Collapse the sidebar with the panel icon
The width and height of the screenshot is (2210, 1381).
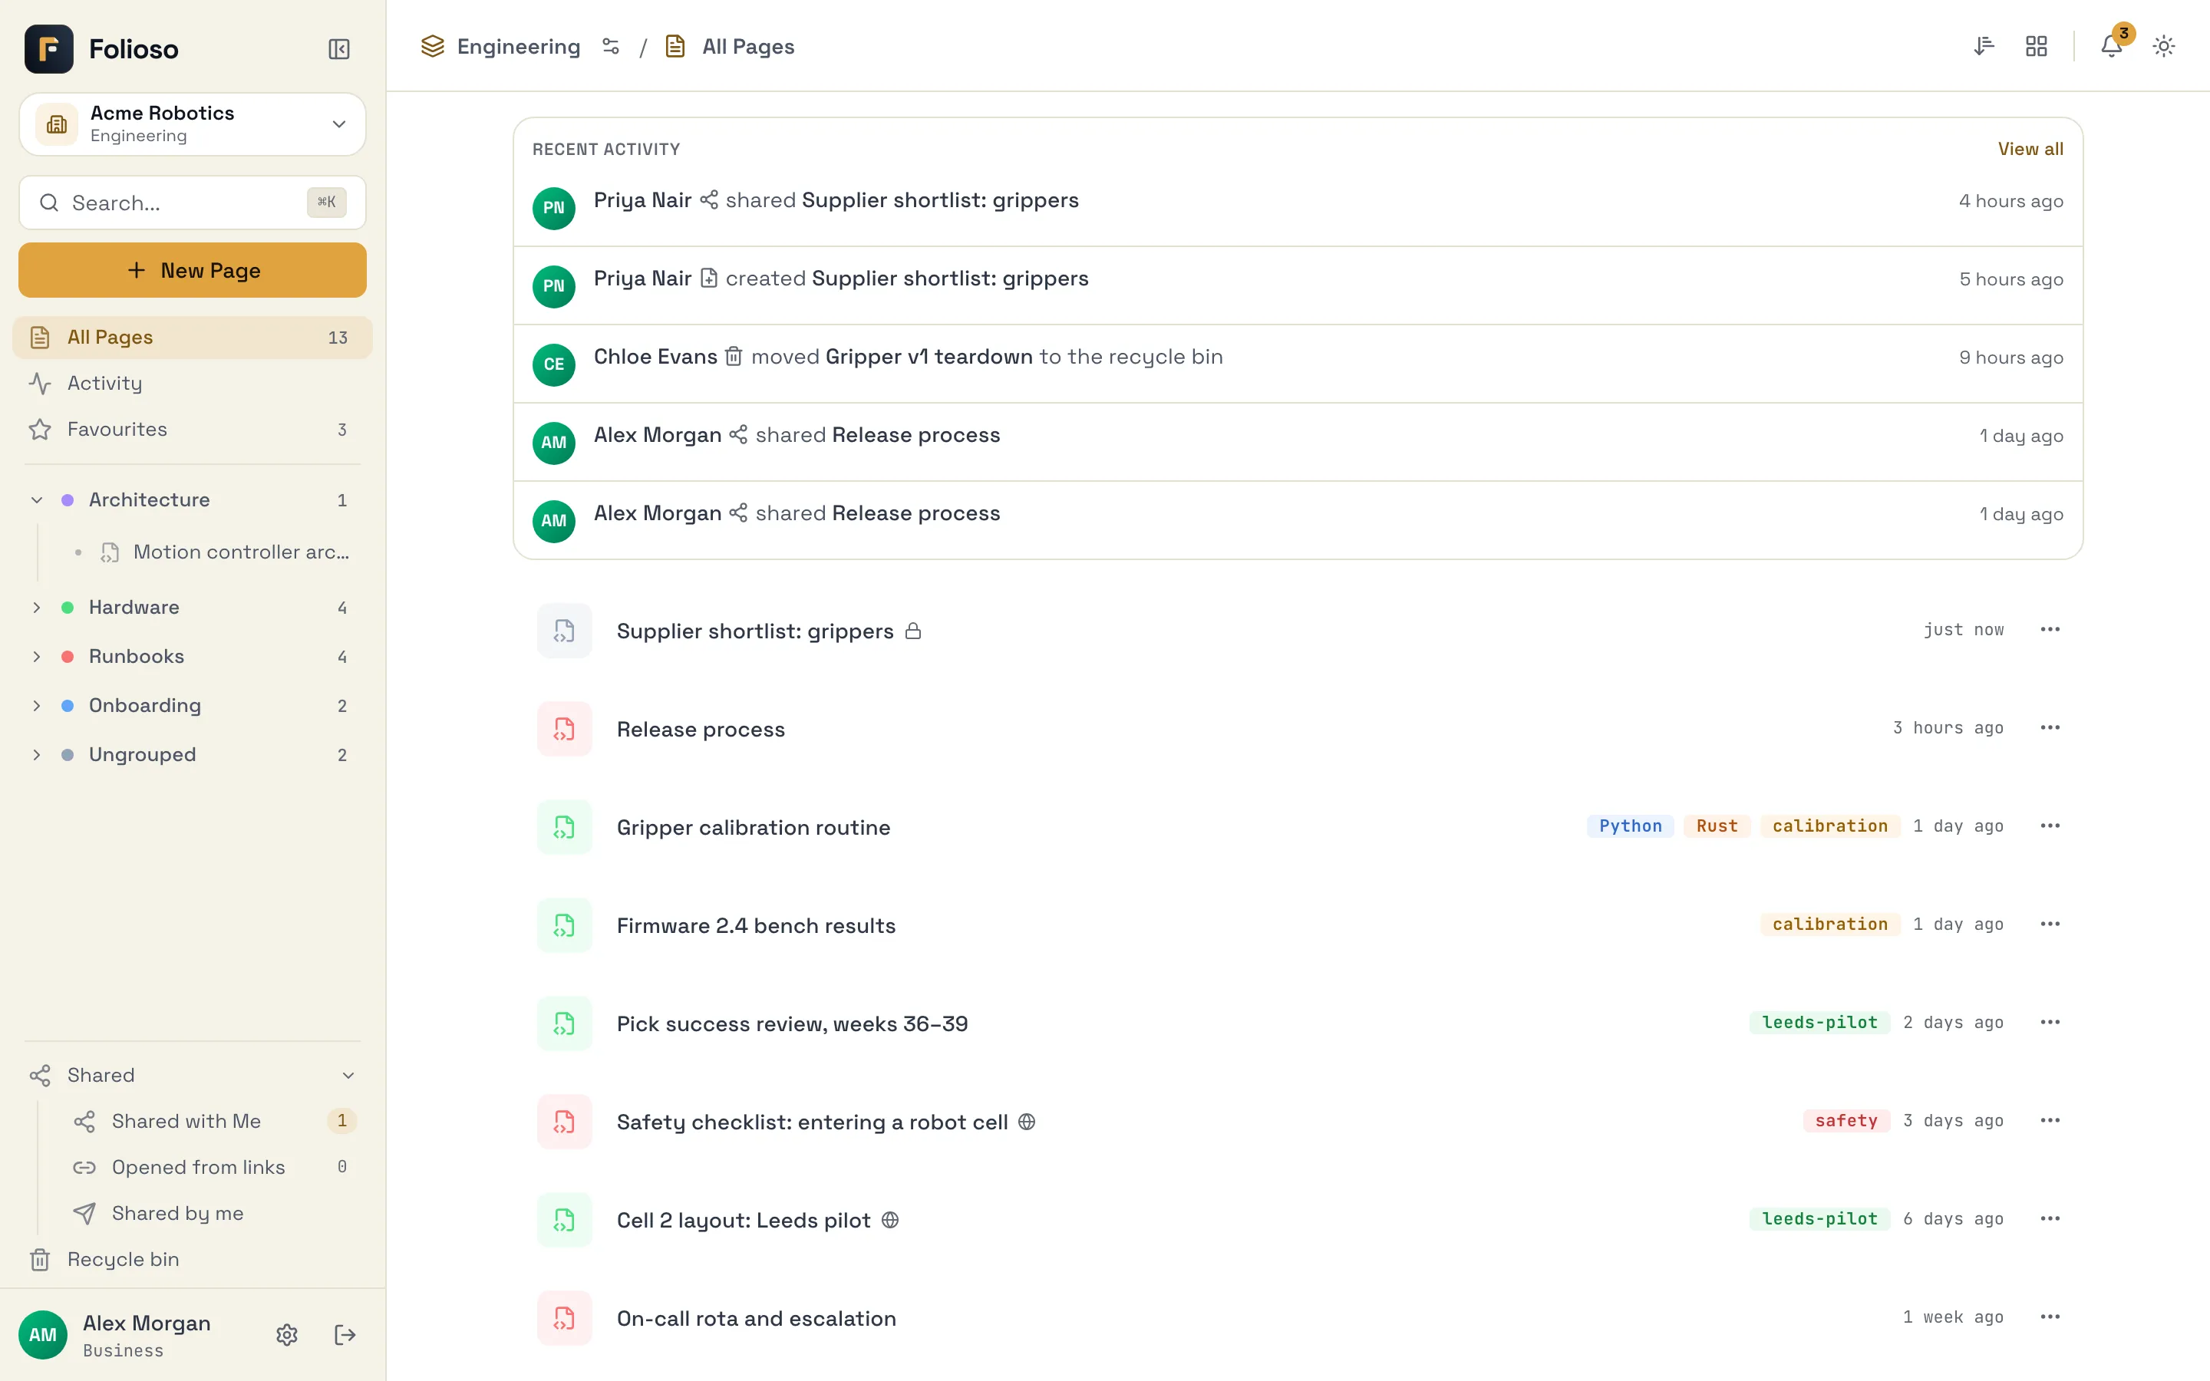point(339,48)
